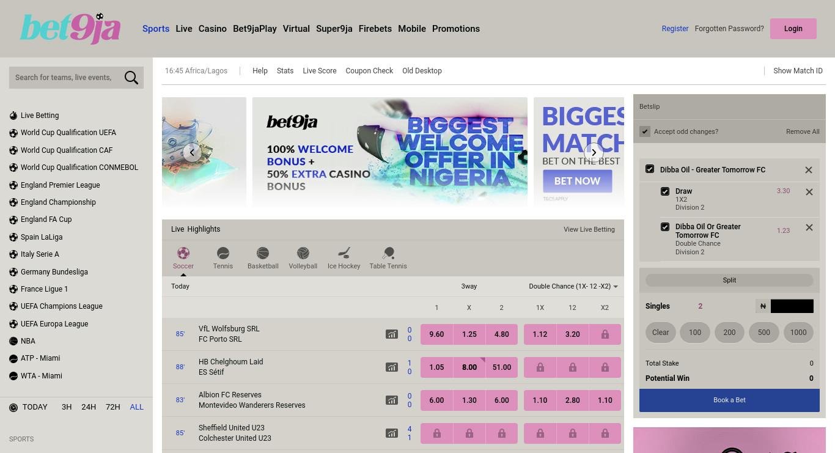
Task: Select odds 9.60 for Wolfsburg home win
Action: pyautogui.click(x=436, y=334)
